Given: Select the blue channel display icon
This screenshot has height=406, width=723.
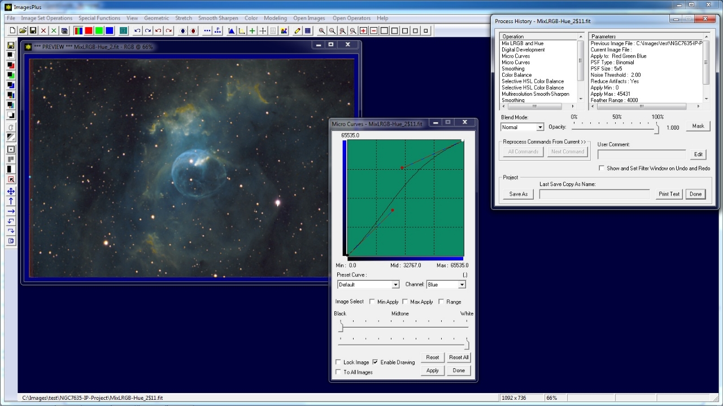Looking at the screenshot, I should (x=110, y=30).
